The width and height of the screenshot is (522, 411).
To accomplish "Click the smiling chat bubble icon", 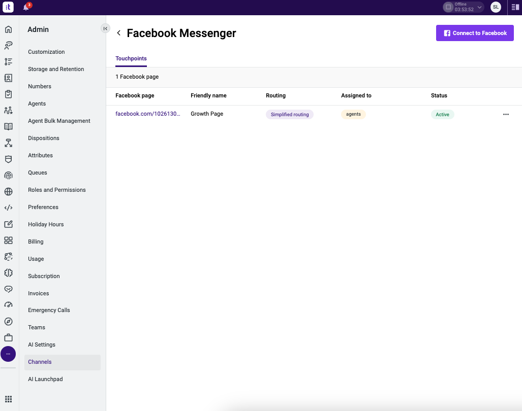I will [x=8, y=289].
